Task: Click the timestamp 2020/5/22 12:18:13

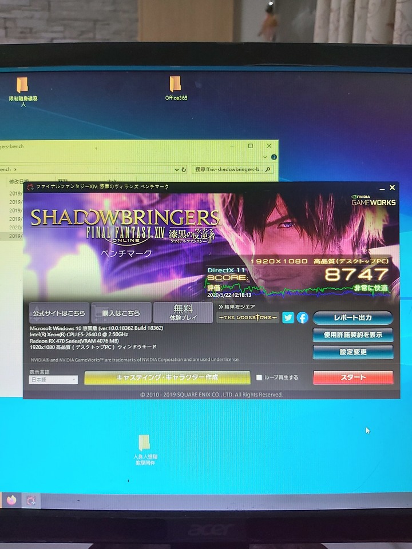Action: click(229, 295)
